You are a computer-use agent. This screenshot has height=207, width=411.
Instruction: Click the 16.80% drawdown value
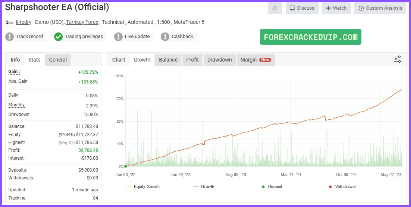pos(91,115)
